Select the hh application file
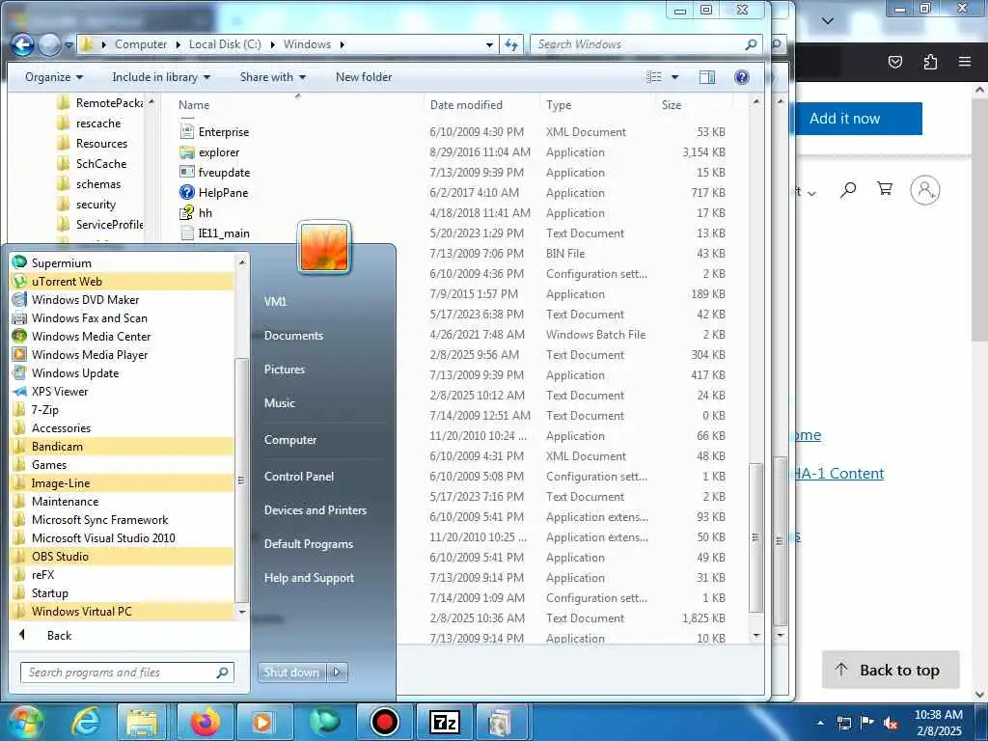988x741 pixels. coord(205,212)
